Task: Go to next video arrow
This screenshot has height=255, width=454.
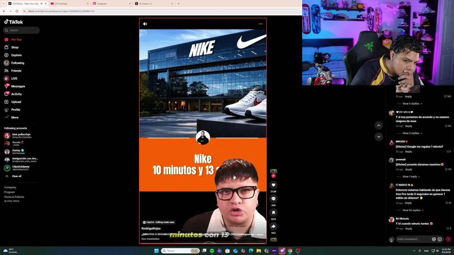Action: coord(379,137)
